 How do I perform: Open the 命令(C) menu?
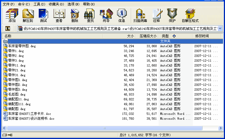coord(24,4)
